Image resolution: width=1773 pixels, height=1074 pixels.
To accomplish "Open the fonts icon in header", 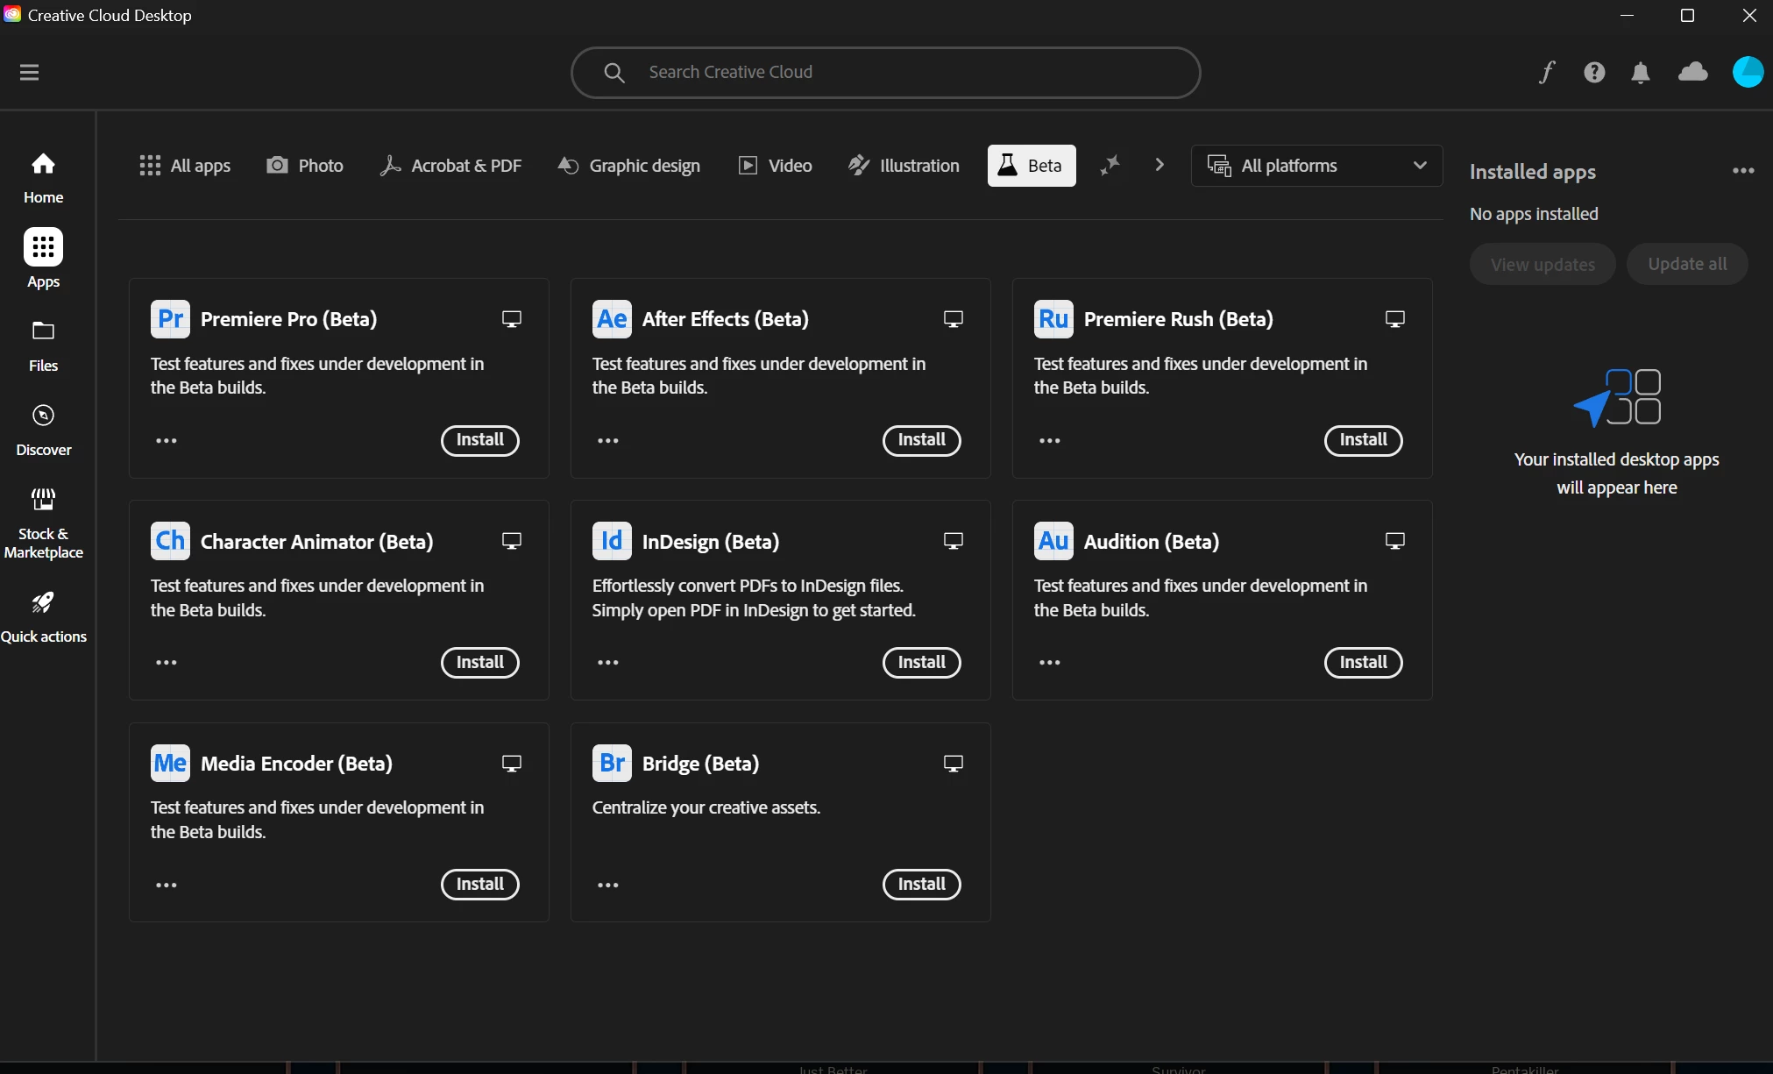I will pyautogui.click(x=1547, y=72).
